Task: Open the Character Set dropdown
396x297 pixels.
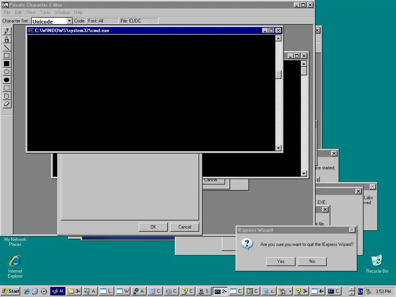Action: coord(69,21)
